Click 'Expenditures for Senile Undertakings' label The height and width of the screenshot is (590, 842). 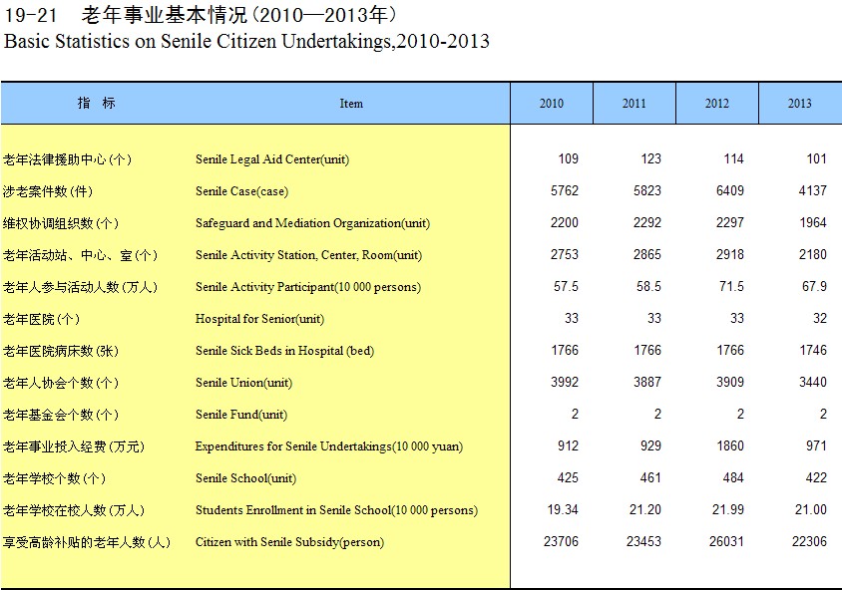328,446
